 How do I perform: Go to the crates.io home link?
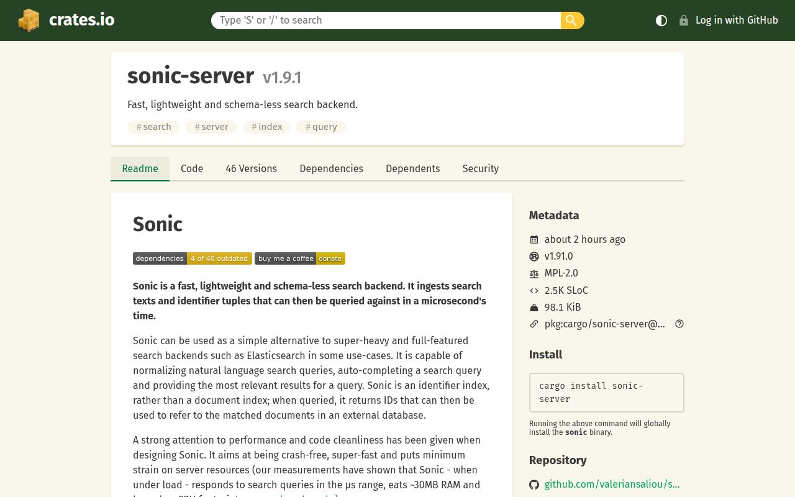(x=66, y=20)
